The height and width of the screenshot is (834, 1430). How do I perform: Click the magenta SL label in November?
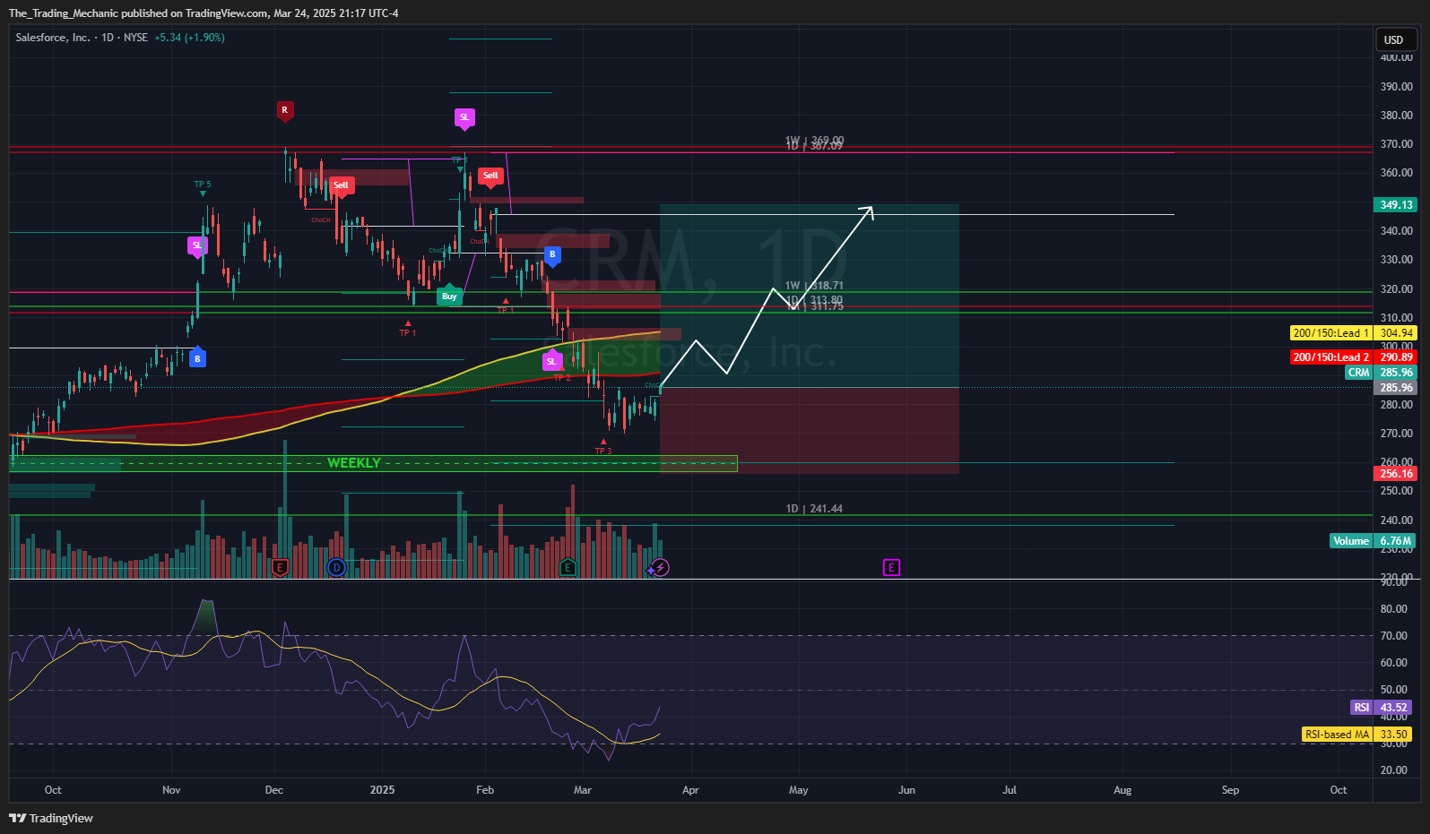(197, 245)
